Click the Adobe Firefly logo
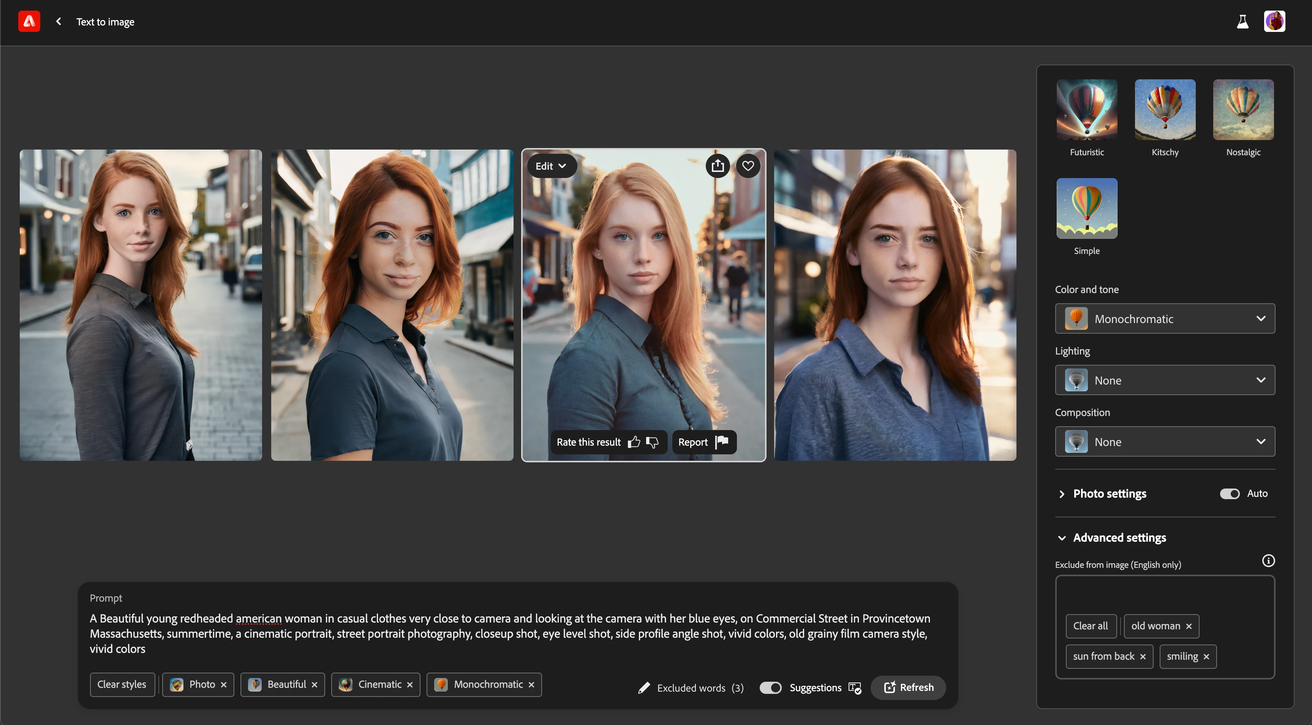Viewport: 1312px width, 725px height. [29, 21]
